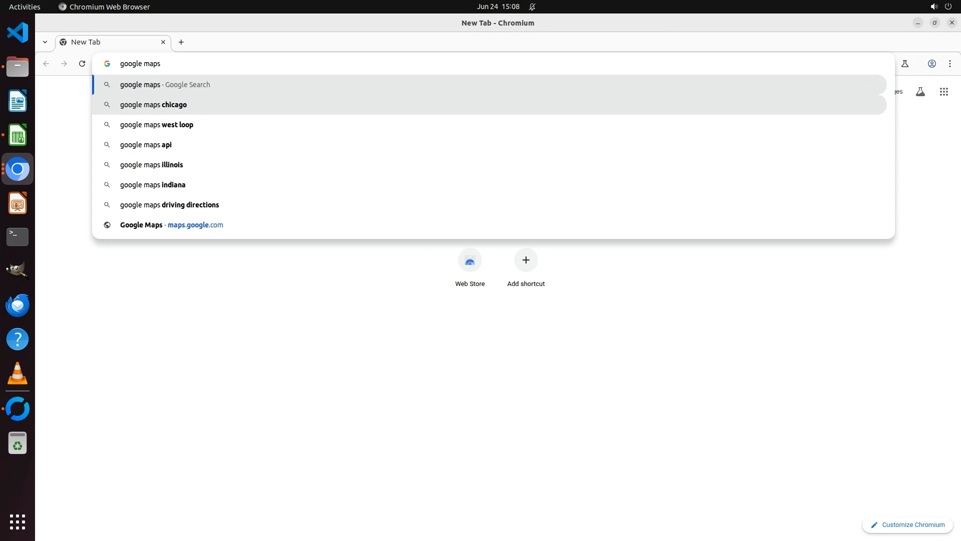The image size is (961, 541).
Task: Choose suggestion google maps driving directions
Action: [x=169, y=205]
